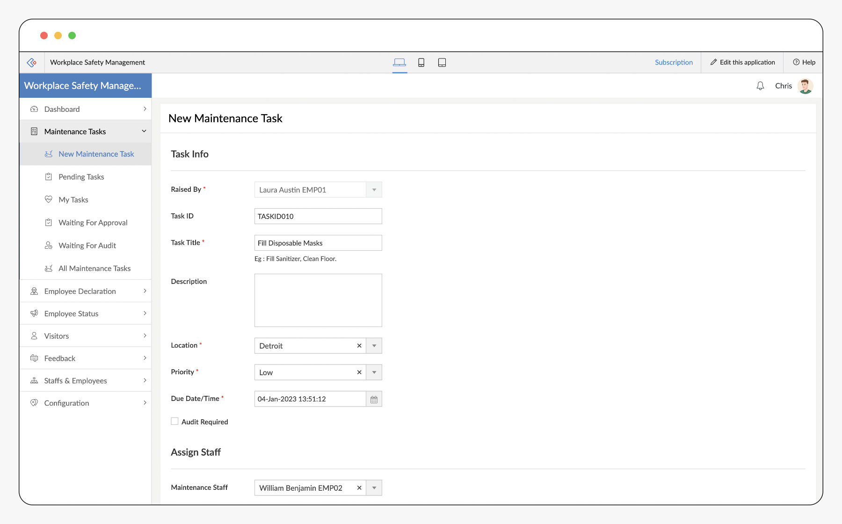This screenshot has height=524, width=842.
Task: Click Chris's profile avatar
Action: [805, 86]
